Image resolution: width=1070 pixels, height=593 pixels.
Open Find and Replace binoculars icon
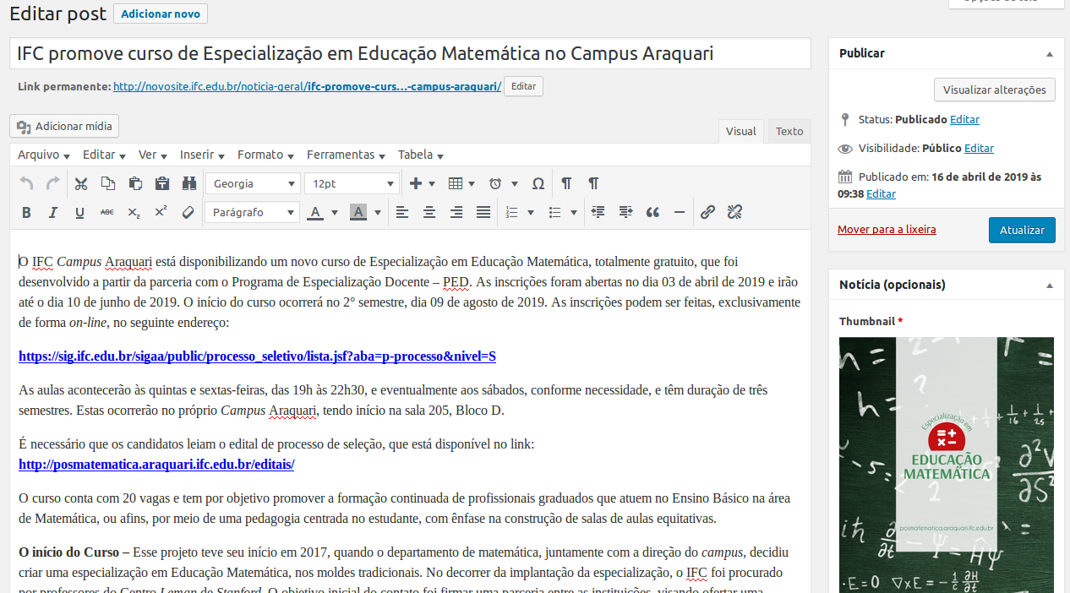coord(188,183)
